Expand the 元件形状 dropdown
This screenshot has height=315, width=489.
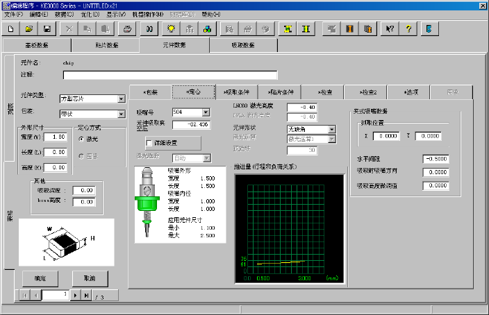(x=332, y=129)
